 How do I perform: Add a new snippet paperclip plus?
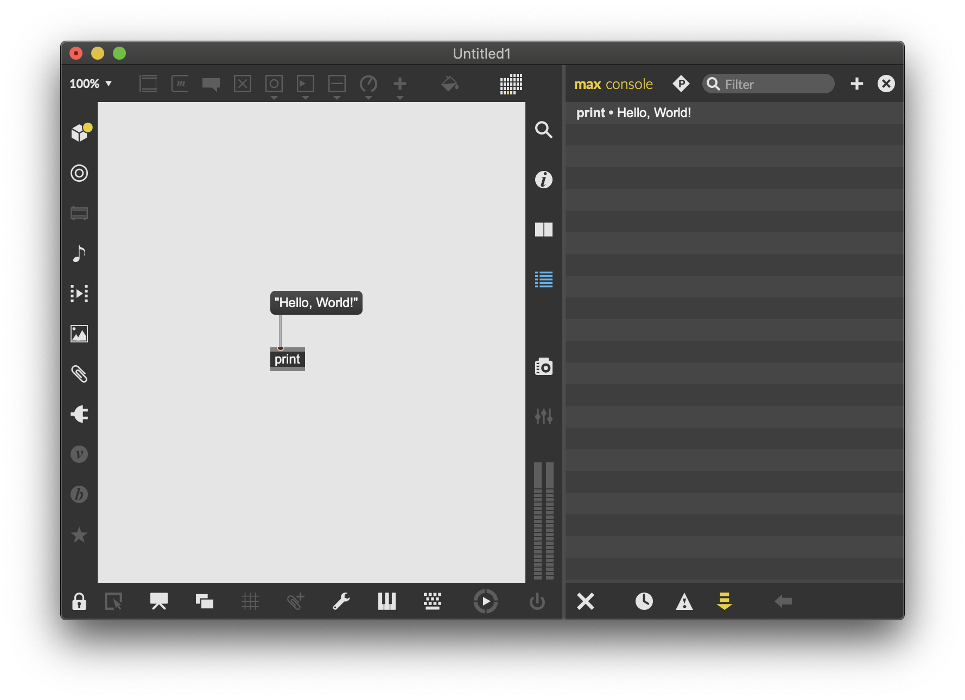(296, 601)
